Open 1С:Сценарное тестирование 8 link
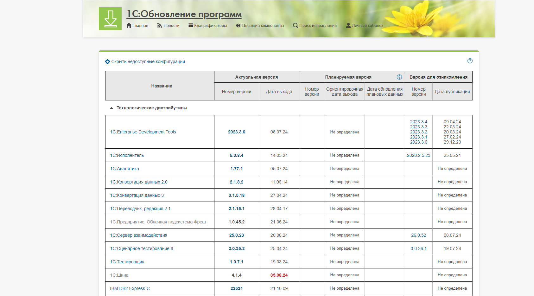 tap(142, 248)
